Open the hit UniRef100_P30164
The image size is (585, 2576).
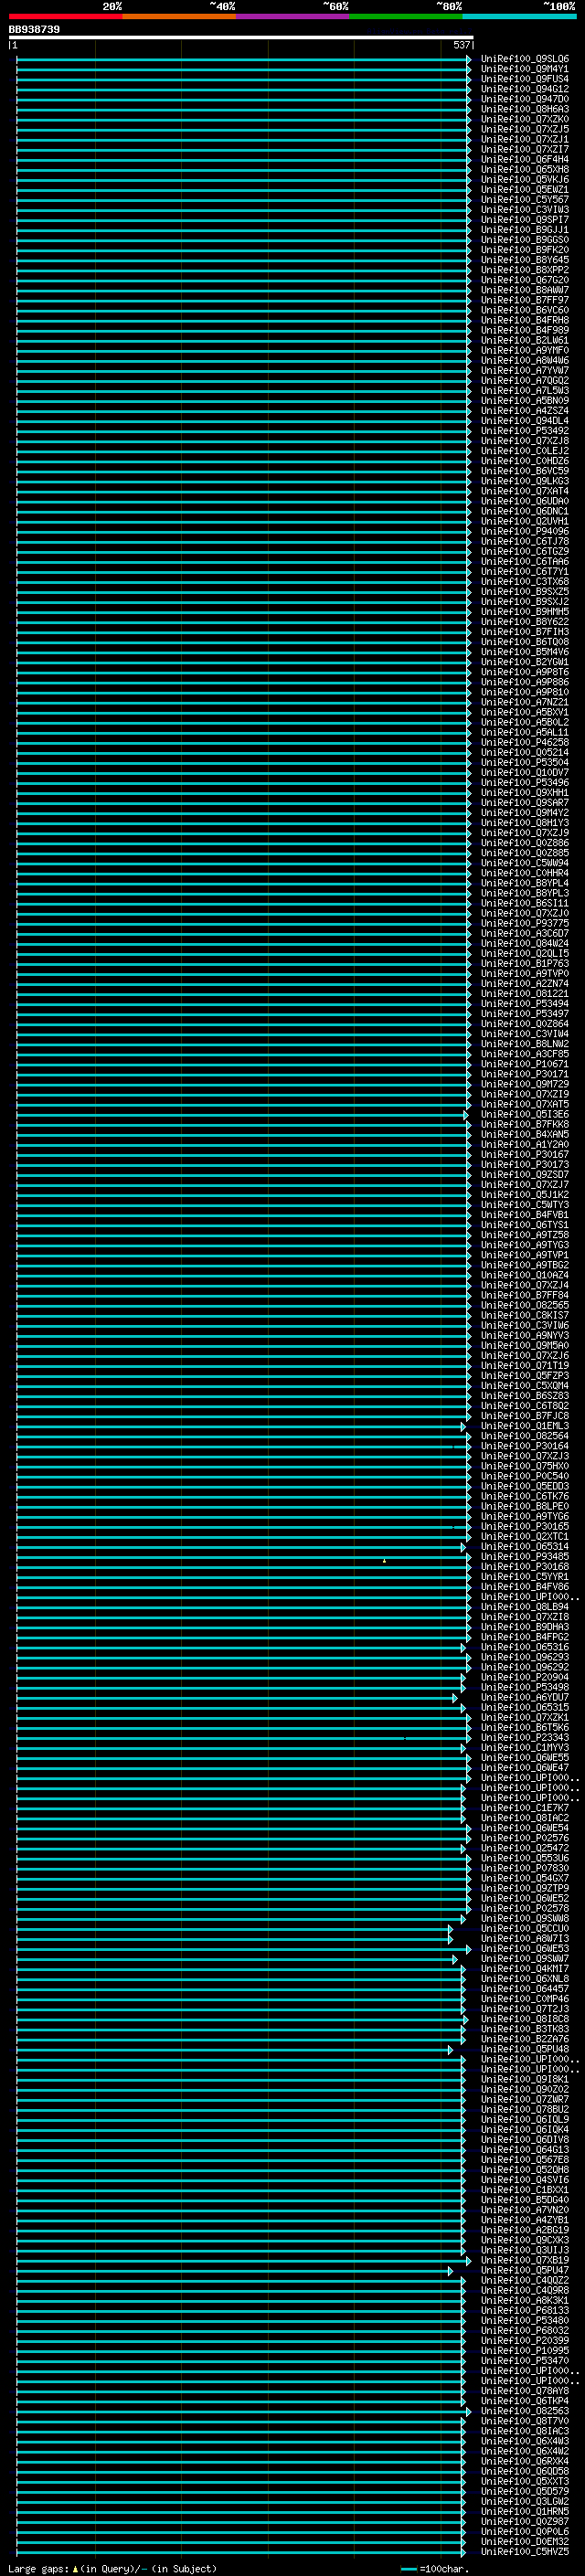pyautogui.click(x=524, y=1446)
